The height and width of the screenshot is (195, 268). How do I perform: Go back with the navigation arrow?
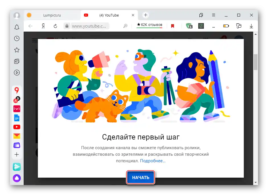tap(30, 26)
